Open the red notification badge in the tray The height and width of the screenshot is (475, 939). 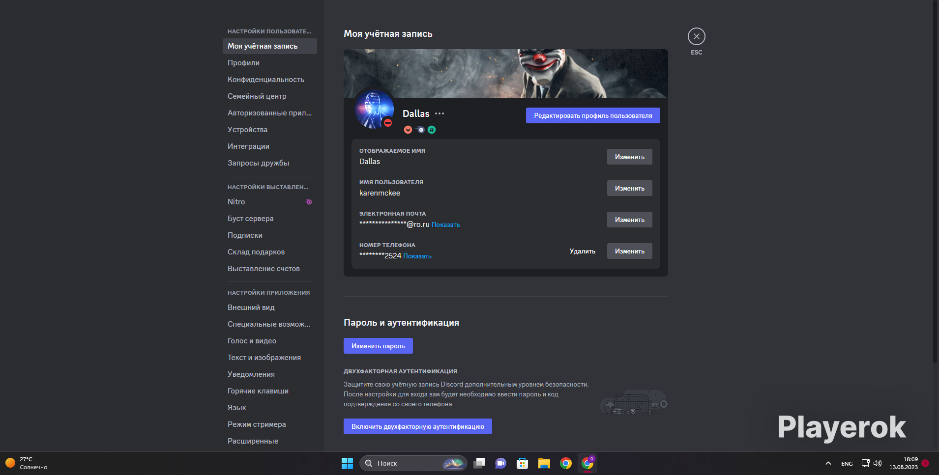[x=925, y=463]
